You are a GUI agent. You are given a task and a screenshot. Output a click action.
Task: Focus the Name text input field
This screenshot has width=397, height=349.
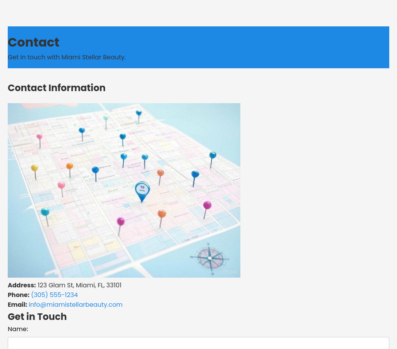198,343
